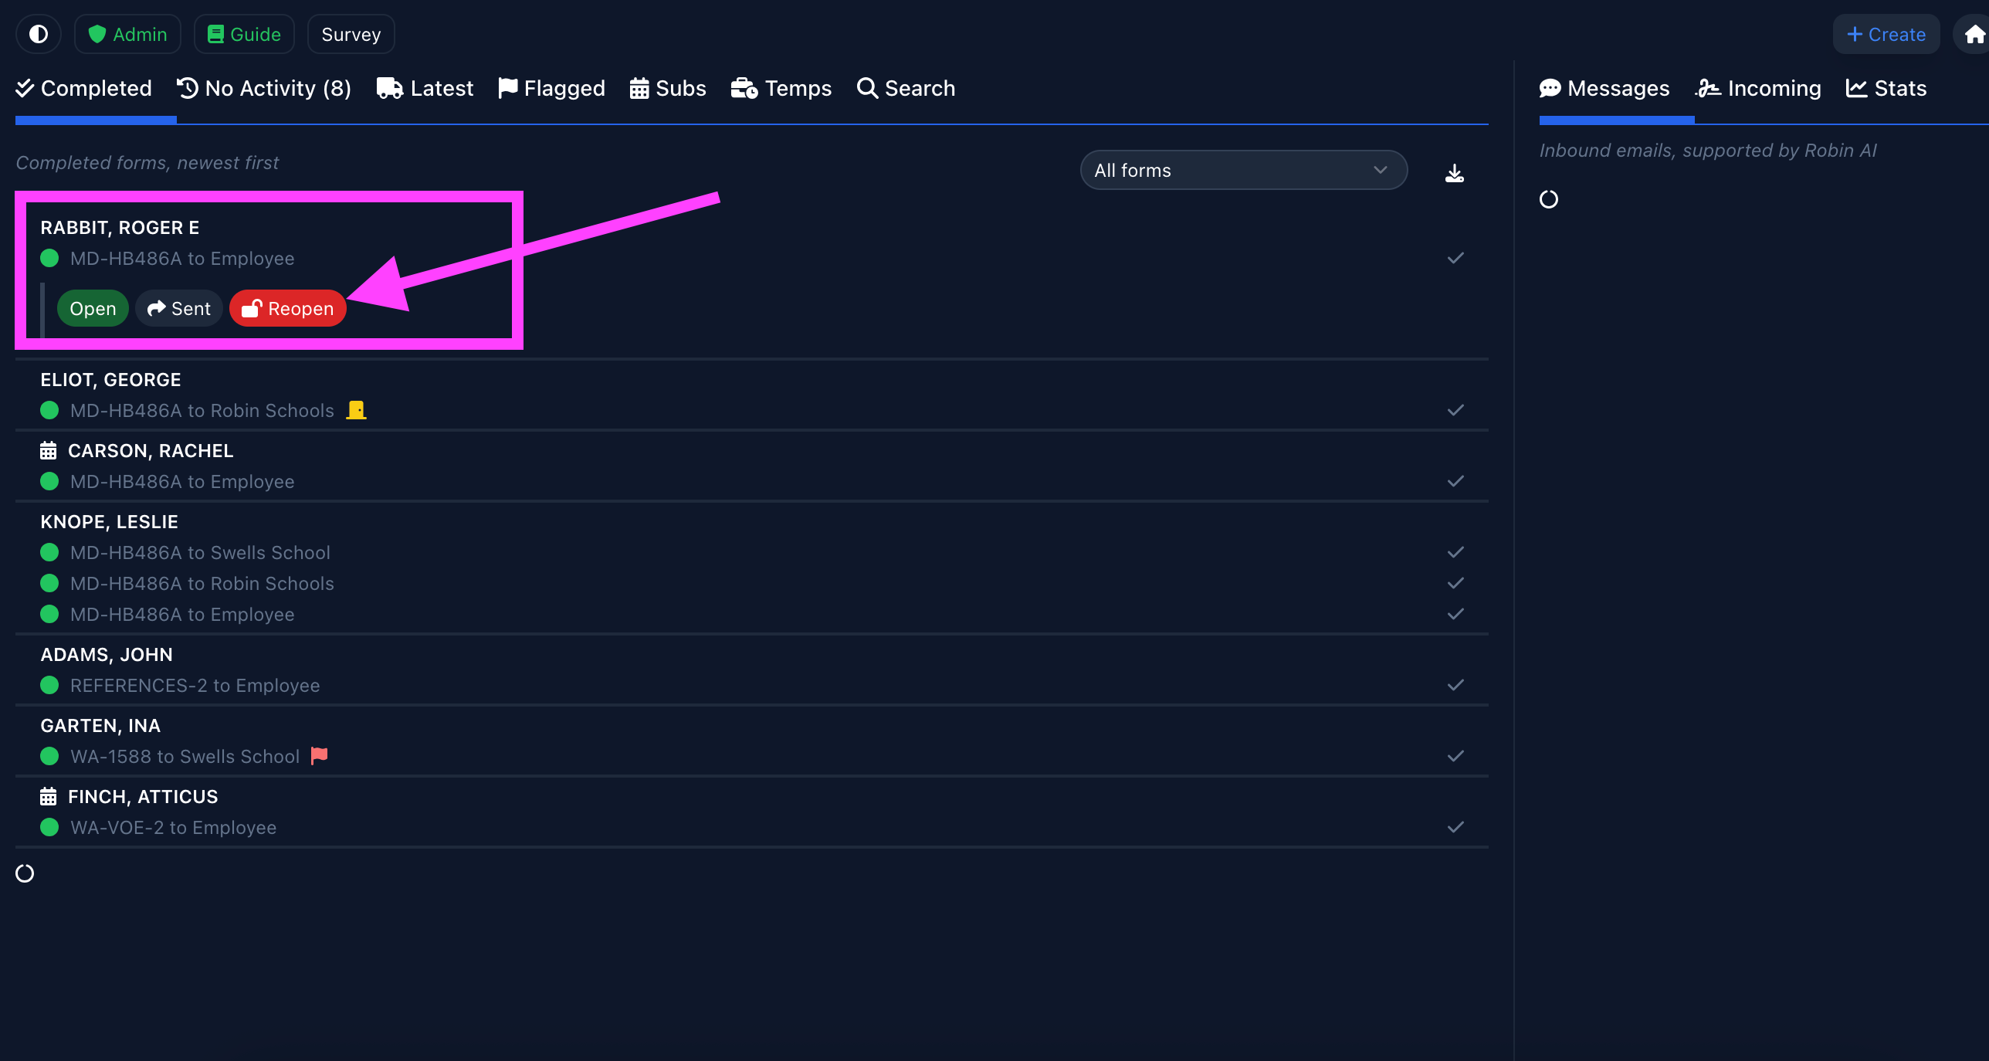Image resolution: width=1989 pixels, height=1061 pixels.
Task: Click yellow door icon on Eliot row
Action: [356, 410]
